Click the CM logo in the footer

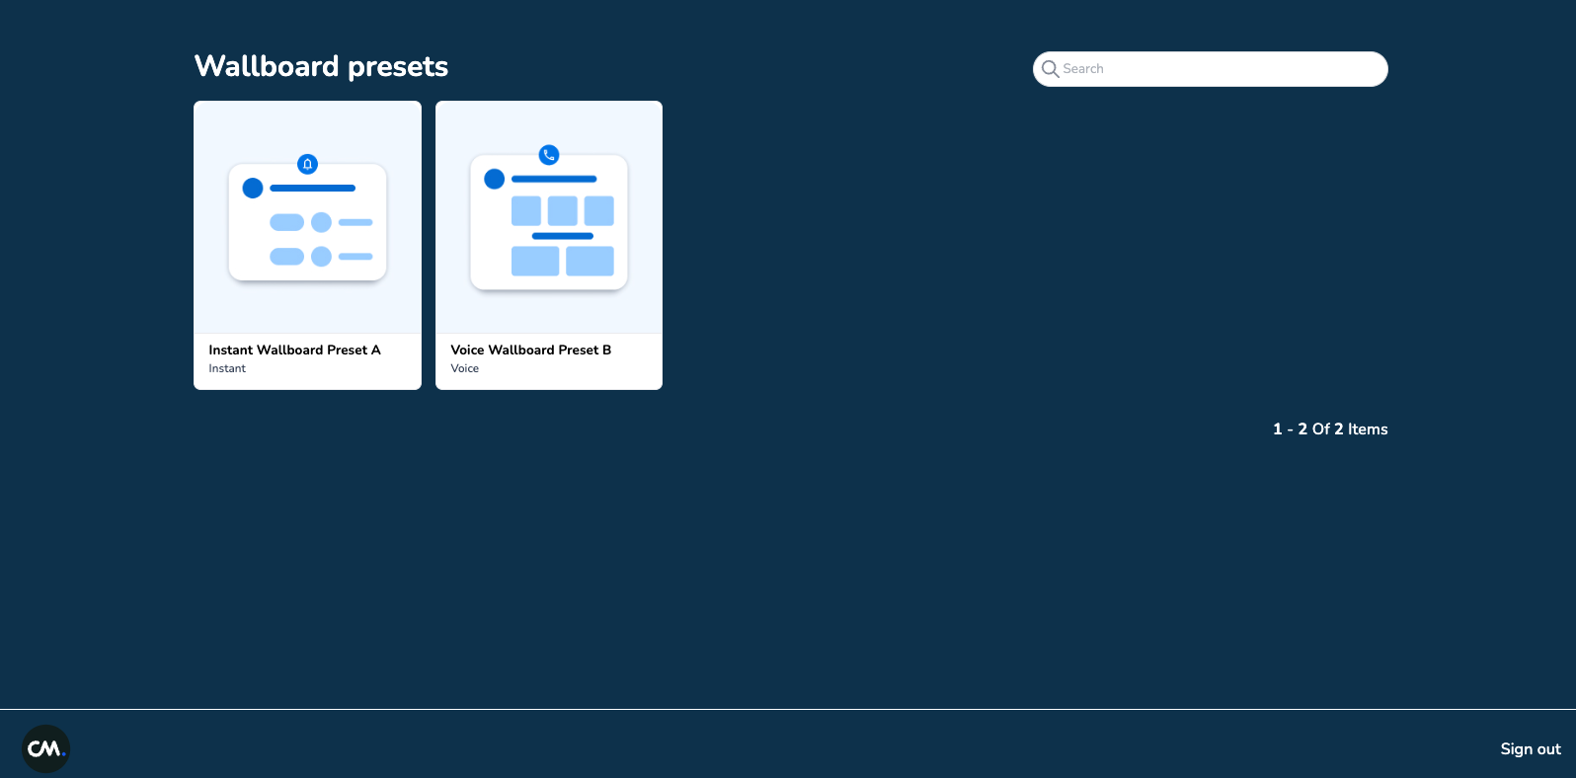tap(45, 748)
